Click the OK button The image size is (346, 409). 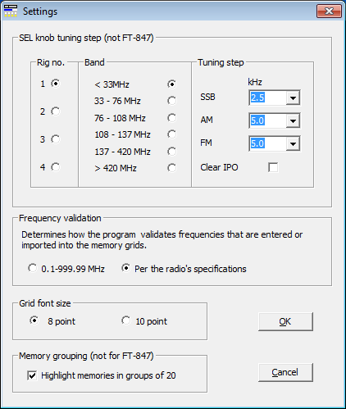(285, 322)
